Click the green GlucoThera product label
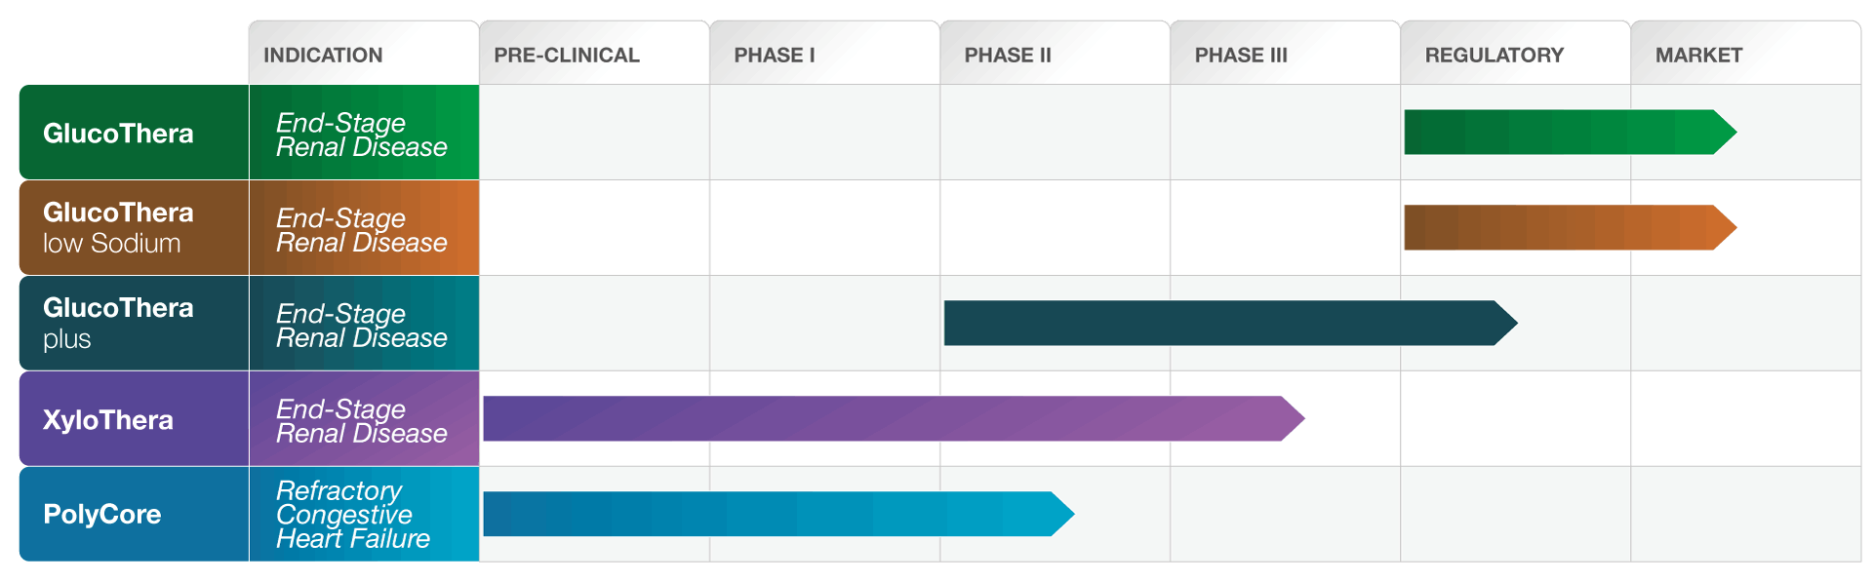The width and height of the screenshot is (1873, 581). click(x=135, y=133)
